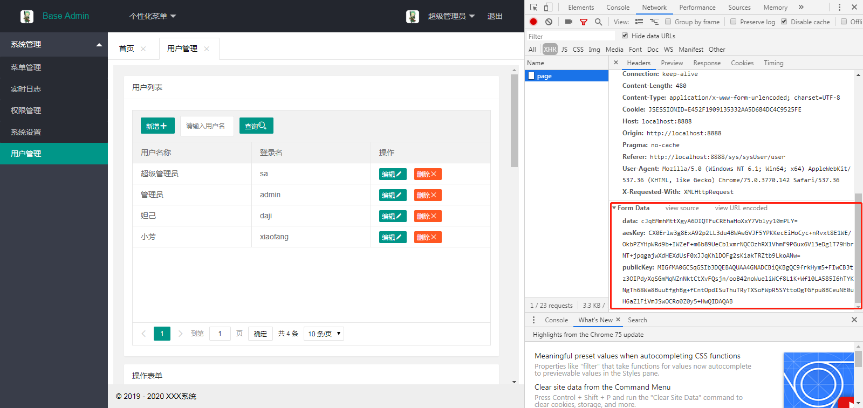Close the bottom drawer panel
This screenshot has width=863, height=408.
pos(854,320)
